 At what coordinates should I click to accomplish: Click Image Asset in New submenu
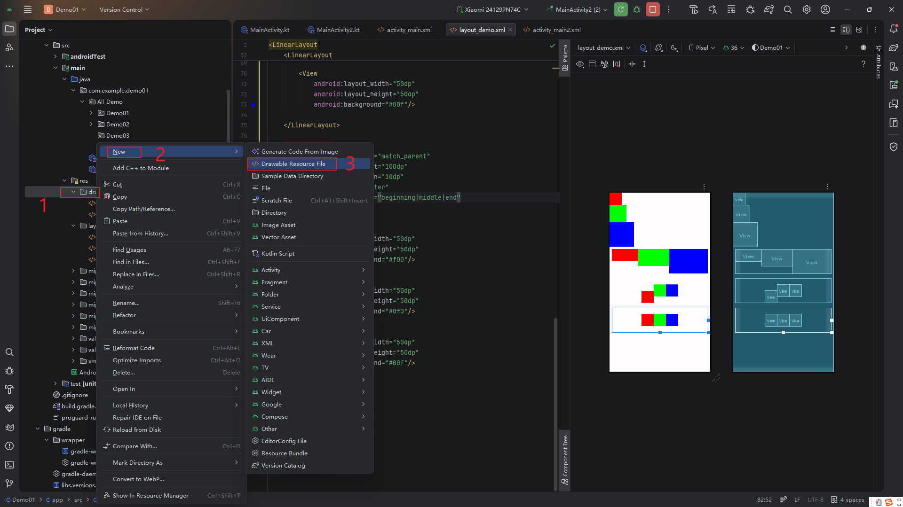[309, 225]
